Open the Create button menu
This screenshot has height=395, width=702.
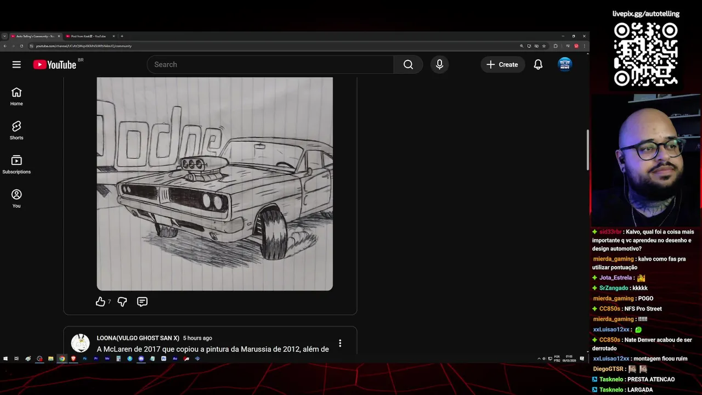[502, 64]
